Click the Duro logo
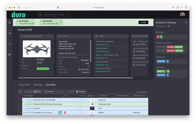 [x=18, y=15]
